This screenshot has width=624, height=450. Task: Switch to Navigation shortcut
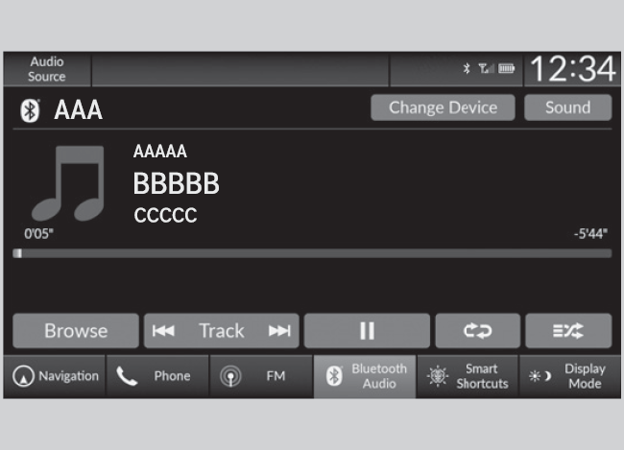55,376
